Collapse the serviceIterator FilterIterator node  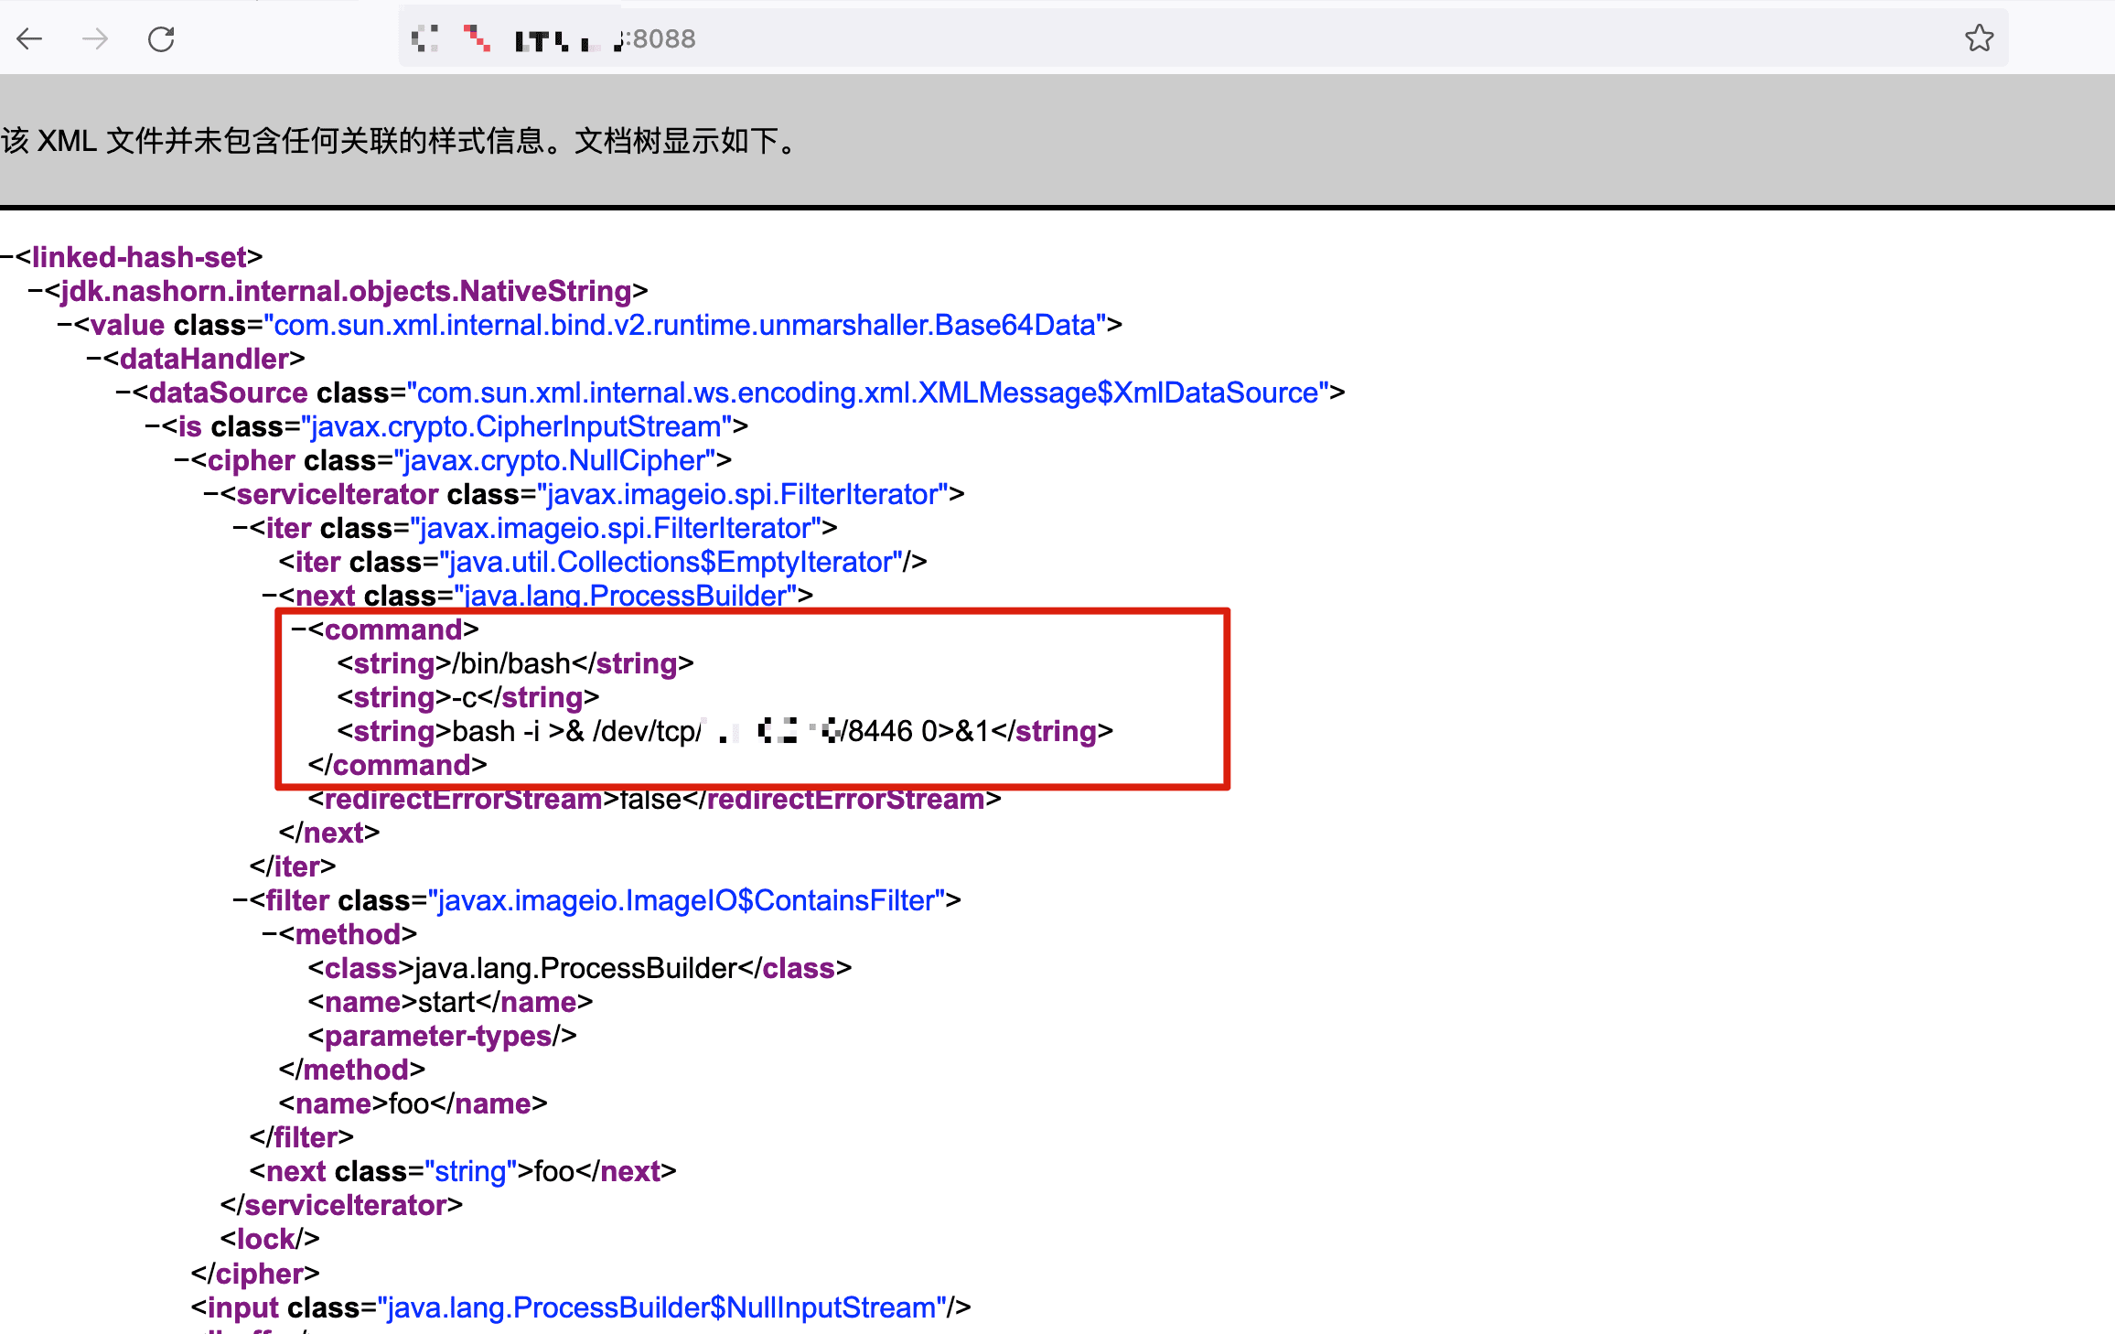211,494
